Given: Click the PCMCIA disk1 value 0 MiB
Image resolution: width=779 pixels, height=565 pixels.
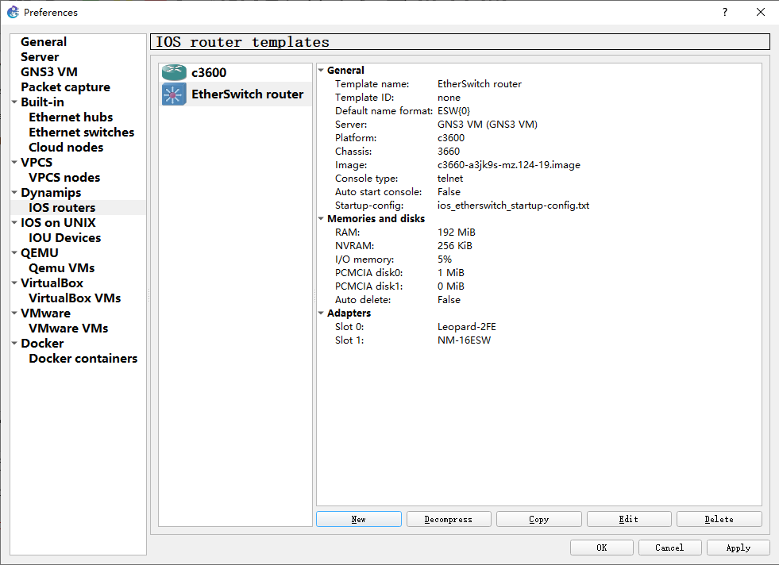Looking at the screenshot, I should click(x=450, y=286).
